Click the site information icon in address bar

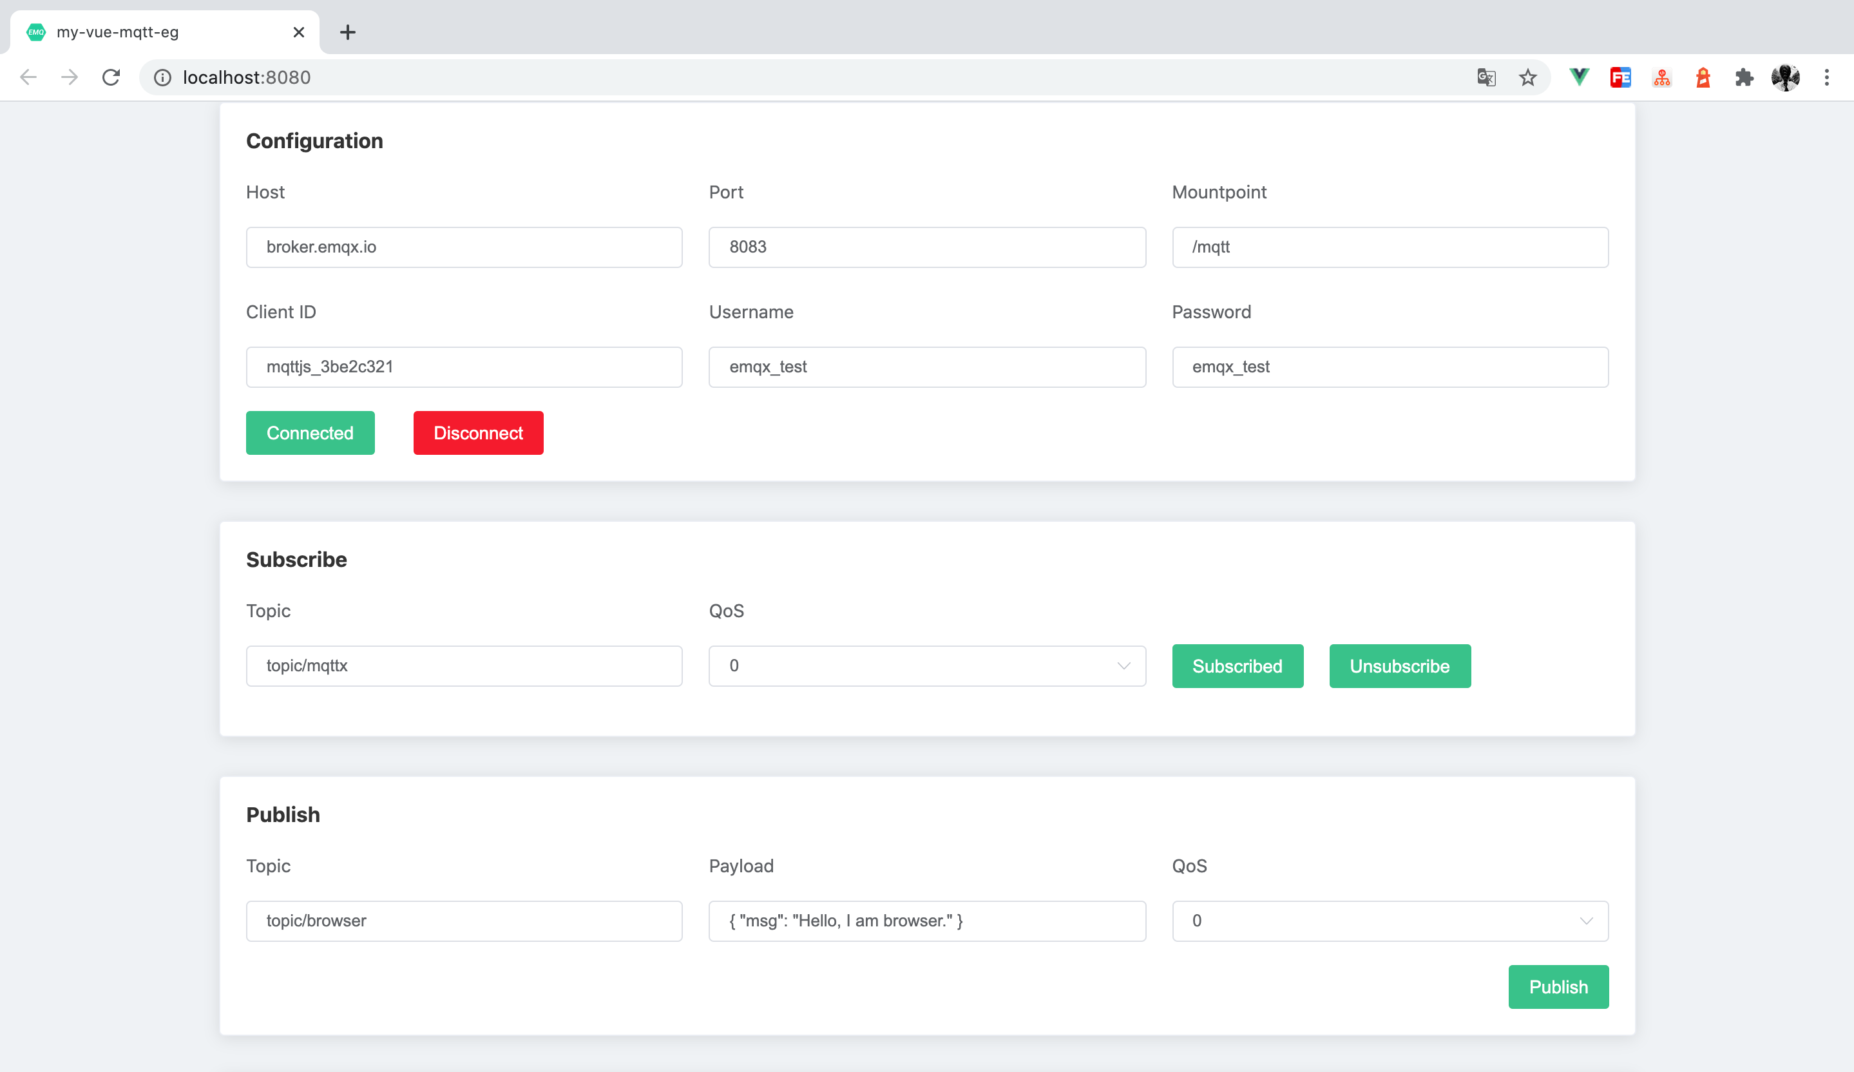(x=162, y=77)
